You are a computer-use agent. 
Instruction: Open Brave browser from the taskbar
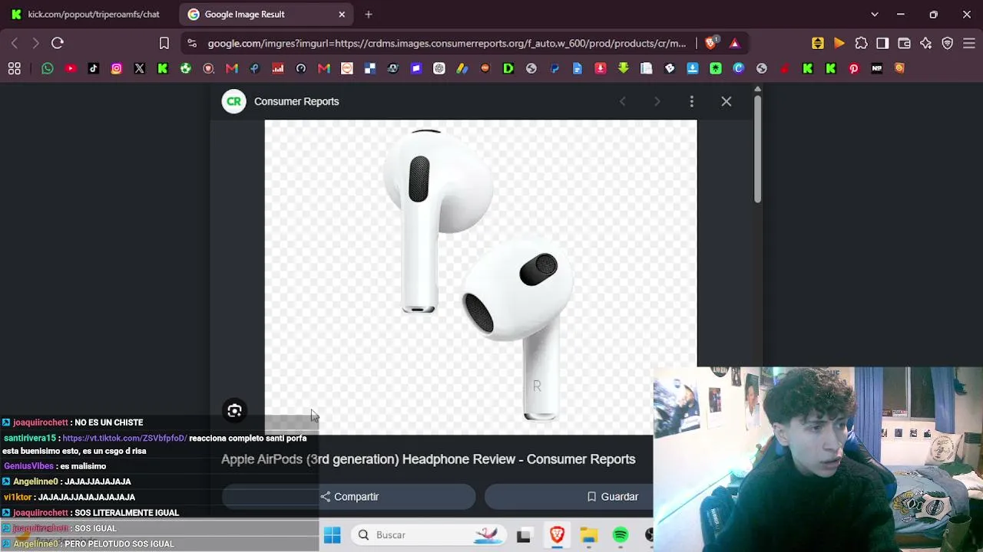pyautogui.click(x=557, y=535)
